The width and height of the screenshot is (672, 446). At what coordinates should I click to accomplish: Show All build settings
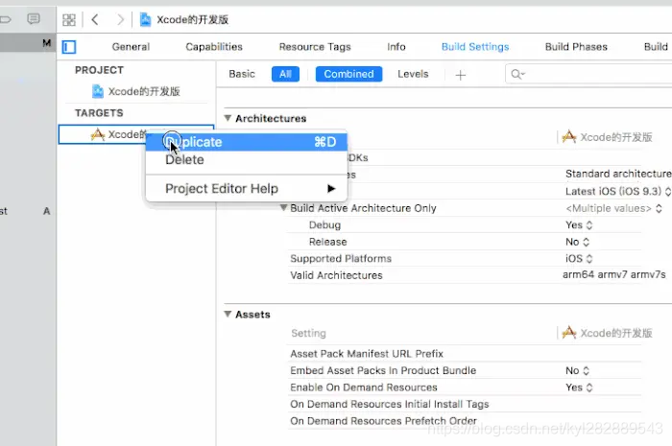(285, 74)
